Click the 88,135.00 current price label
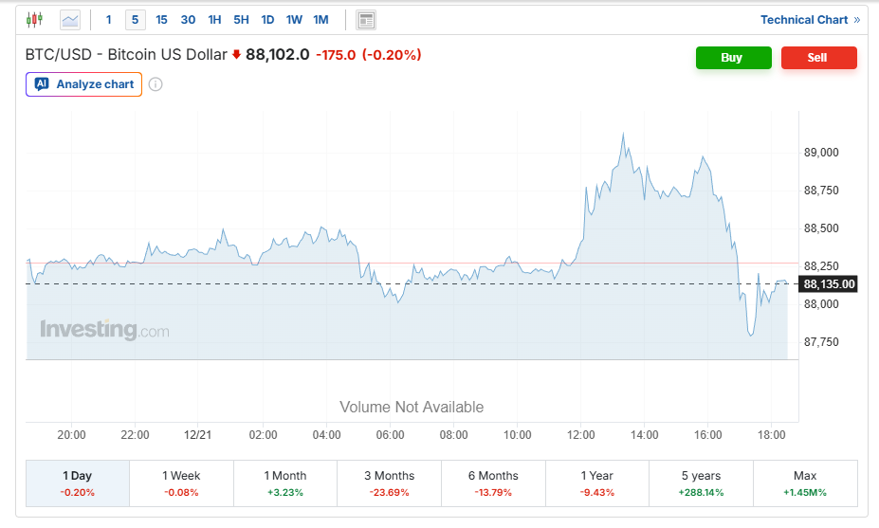This screenshot has height=528, width=879. 829,284
